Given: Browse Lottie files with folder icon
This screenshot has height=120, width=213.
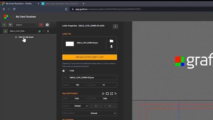Looking at the screenshot, I should [x=111, y=41].
